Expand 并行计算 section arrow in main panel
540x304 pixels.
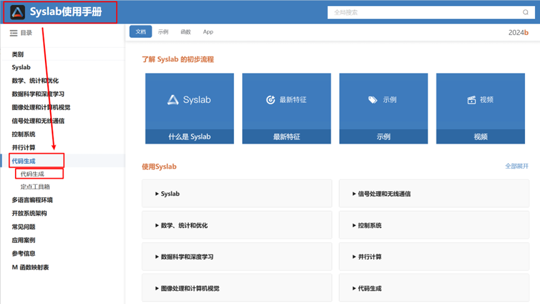click(354, 257)
